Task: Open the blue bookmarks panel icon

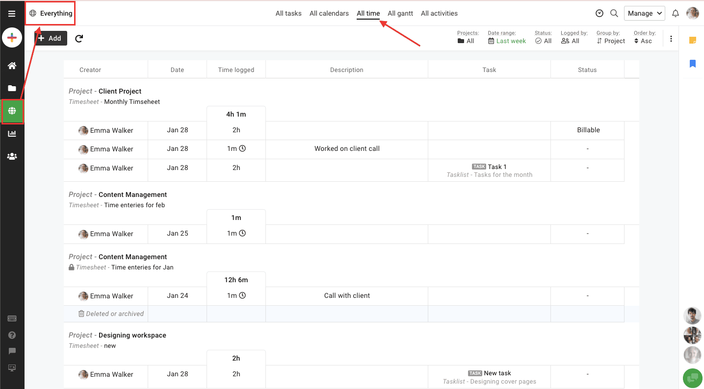Action: [692, 63]
